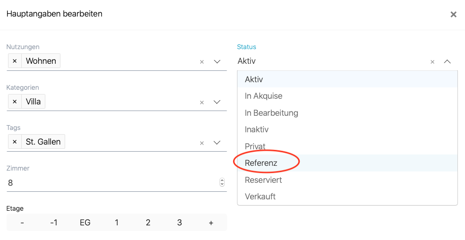The image size is (465, 240).
Task: Clear all Nutzungen selections
Action: coord(202,62)
